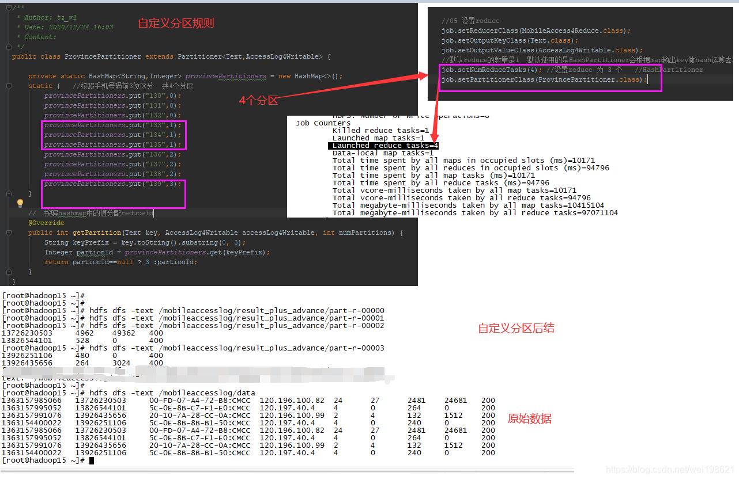Click the job.setReducerClass(MobileAccess4Reduce.class) line
Image resolution: width=739 pixels, height=480 pixels.
coord(536,31)
